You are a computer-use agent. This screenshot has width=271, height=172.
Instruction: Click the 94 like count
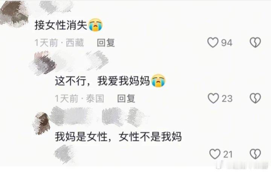tap(227, 43)
